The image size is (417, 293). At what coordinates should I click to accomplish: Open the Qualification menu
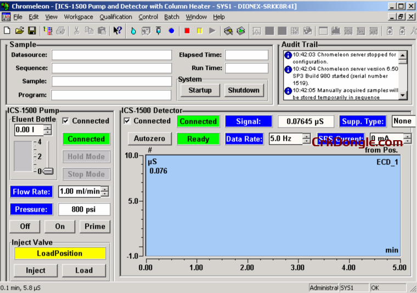point(116,17)
